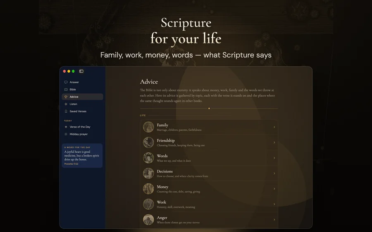Click the Money topic thumbnail

148,189
